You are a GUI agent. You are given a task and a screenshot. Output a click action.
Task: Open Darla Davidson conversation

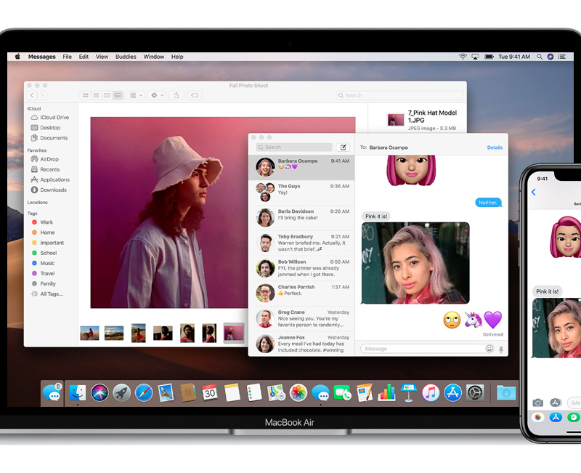point(301,217)
